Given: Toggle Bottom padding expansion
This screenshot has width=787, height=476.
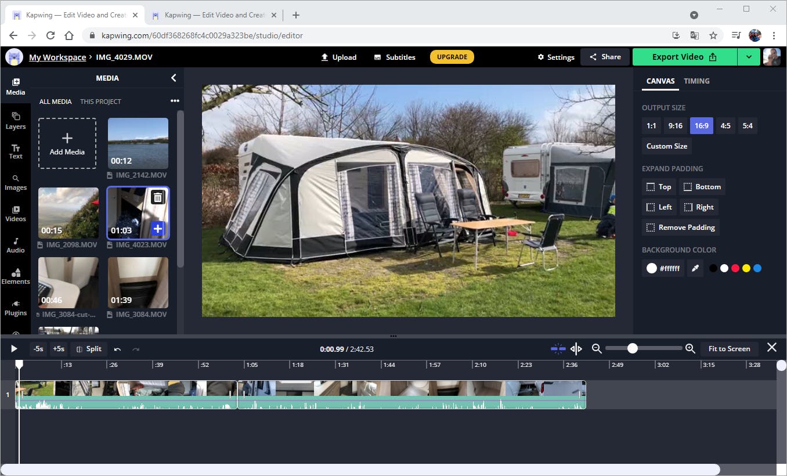Looking at the screenshot, I should pos(702,187).
